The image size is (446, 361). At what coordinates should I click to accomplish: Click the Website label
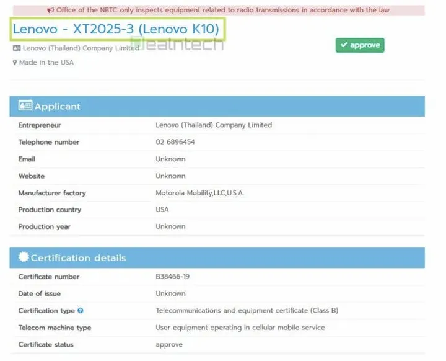pyautogui.click(x=32, y=176)
